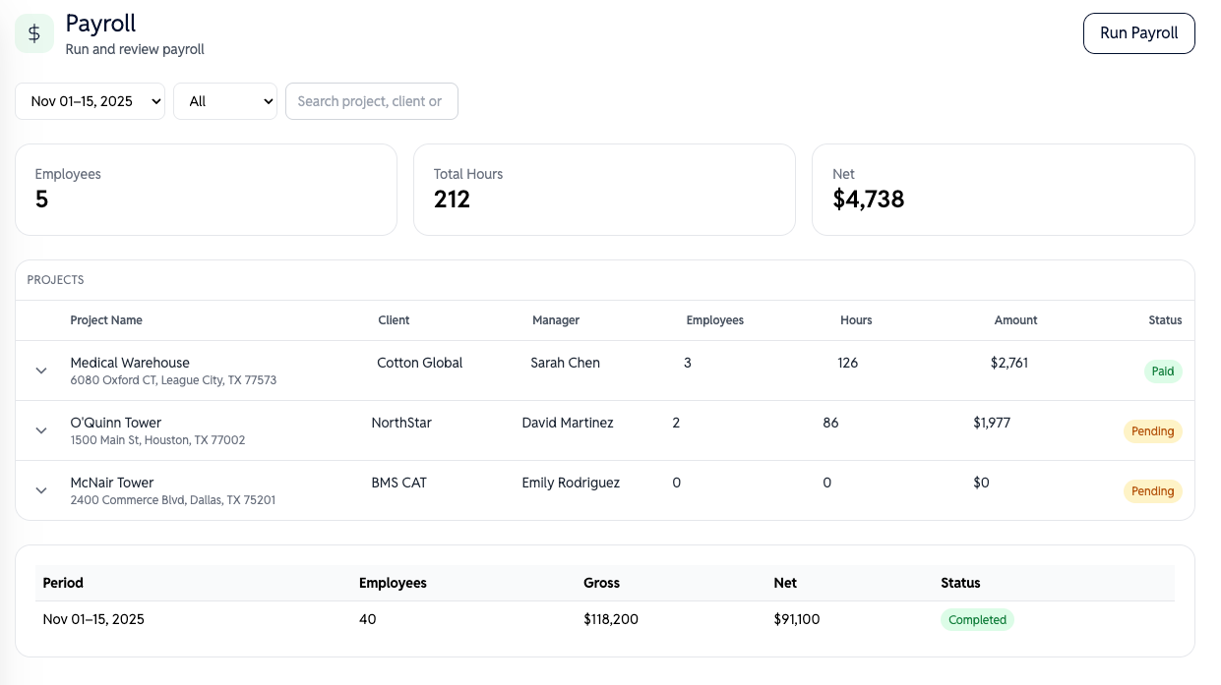
Task: Click the dollar sign Payroll icon
Action: click(34, 33)
